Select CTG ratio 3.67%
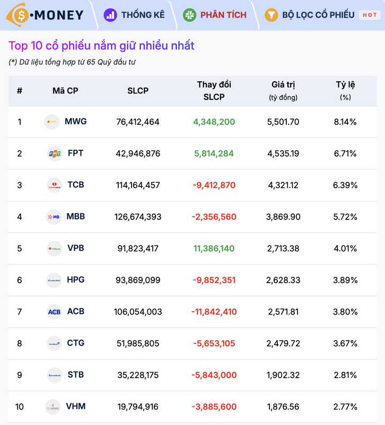Screen dimensions: 385x425 click(x=346, y=344)
